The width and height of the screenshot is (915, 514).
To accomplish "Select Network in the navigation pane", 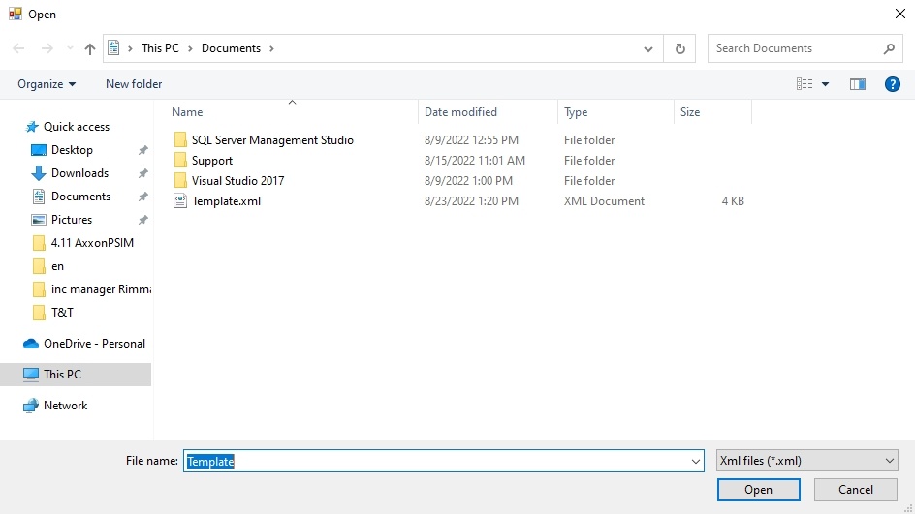I will point(65,406).
